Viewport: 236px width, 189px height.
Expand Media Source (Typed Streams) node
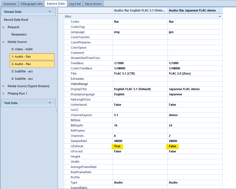coord(4,86)
